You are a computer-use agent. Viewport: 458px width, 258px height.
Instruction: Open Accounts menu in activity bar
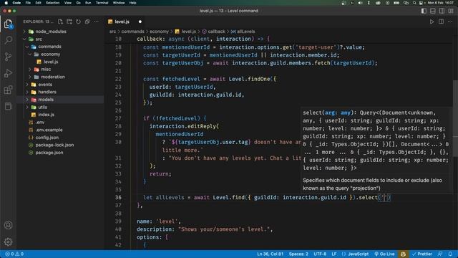click(8, 225)
